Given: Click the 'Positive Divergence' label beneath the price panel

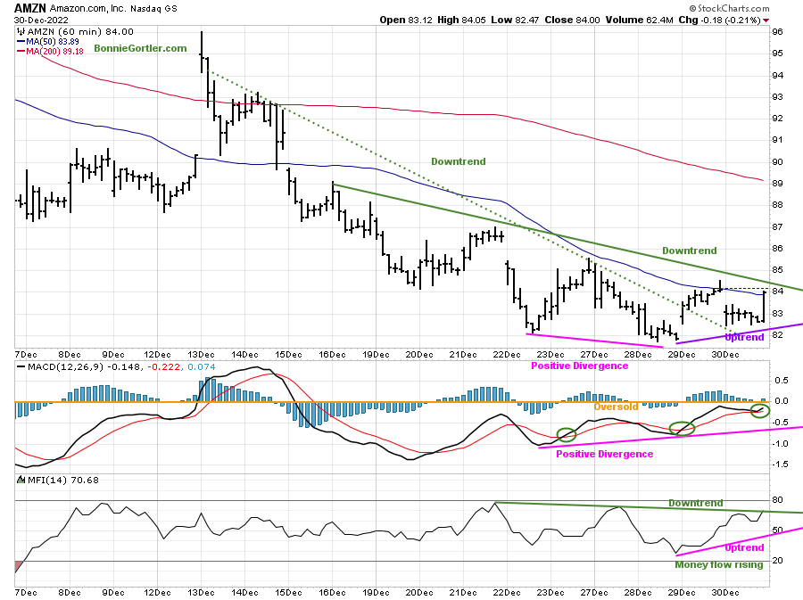Looking at the screenshot, I should pyautogui.click(x=580, y=366).
